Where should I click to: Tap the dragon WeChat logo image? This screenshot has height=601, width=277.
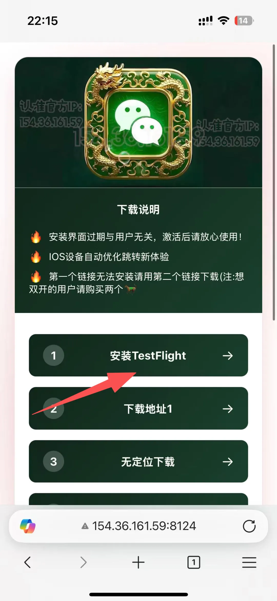tap(138, 120)
